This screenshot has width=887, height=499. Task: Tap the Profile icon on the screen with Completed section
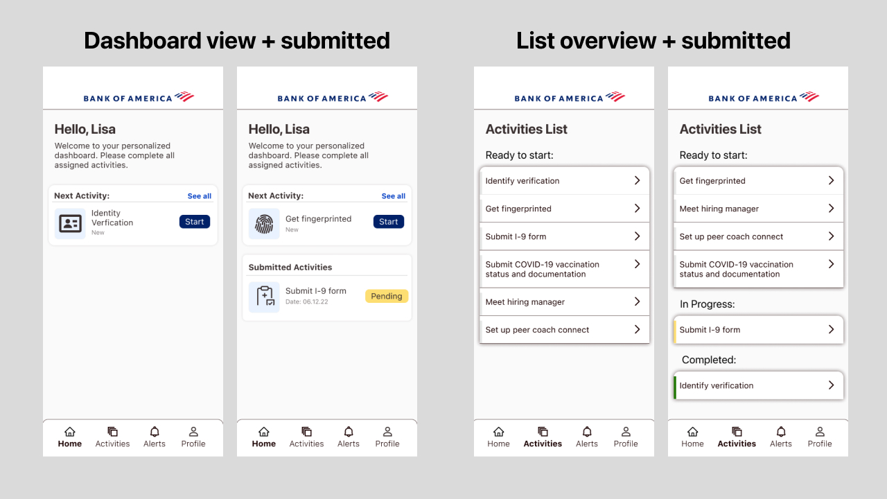click(820, 432)
